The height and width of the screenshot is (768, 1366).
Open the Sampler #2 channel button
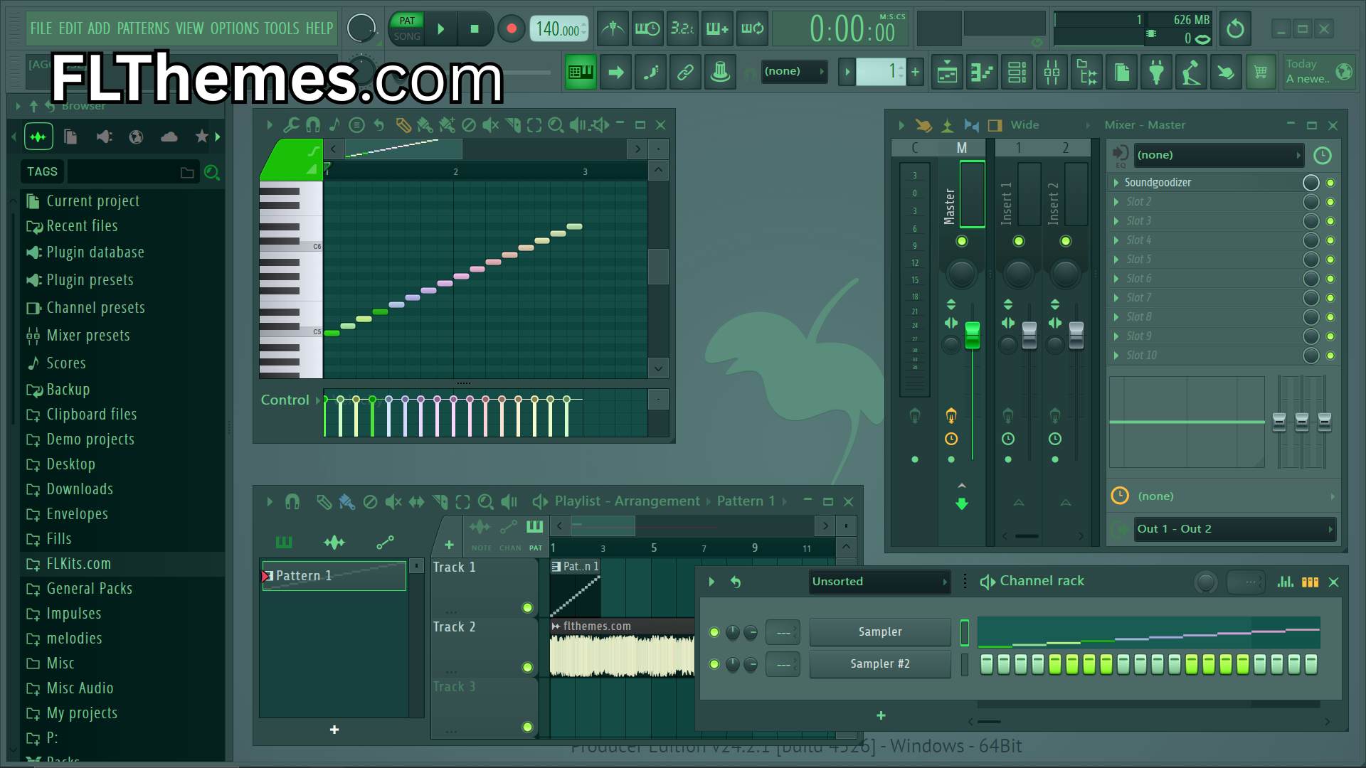pos(880,664)
